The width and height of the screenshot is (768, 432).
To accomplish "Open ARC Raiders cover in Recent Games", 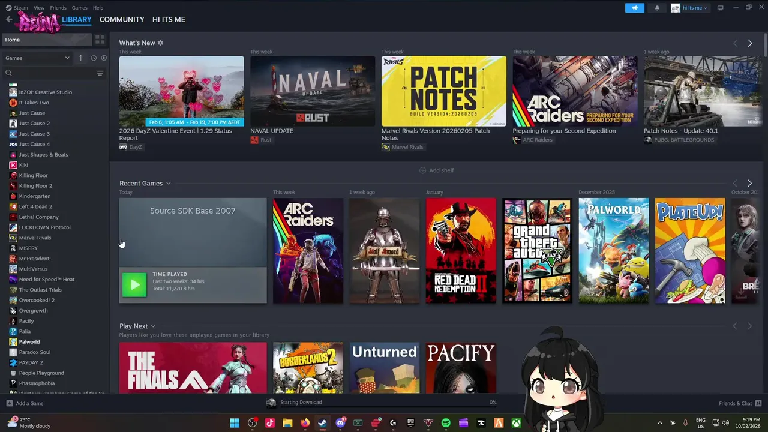I will [308, 251].
